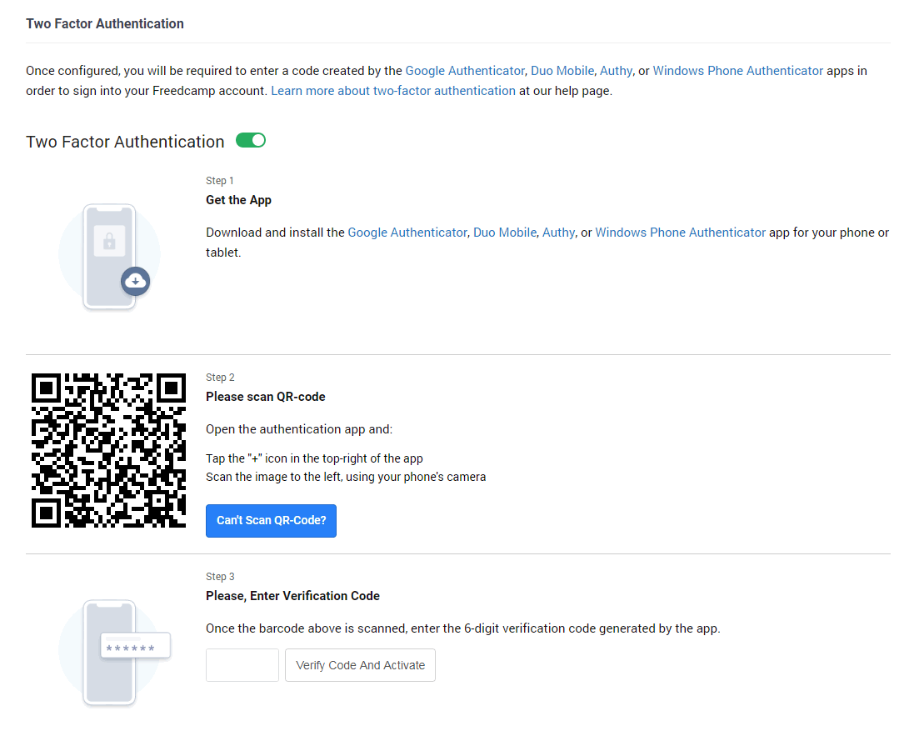Open Learn more about two-factor authentication link
Image resolution: width=914 pixels, height=736 pixels.
point(393,91)
